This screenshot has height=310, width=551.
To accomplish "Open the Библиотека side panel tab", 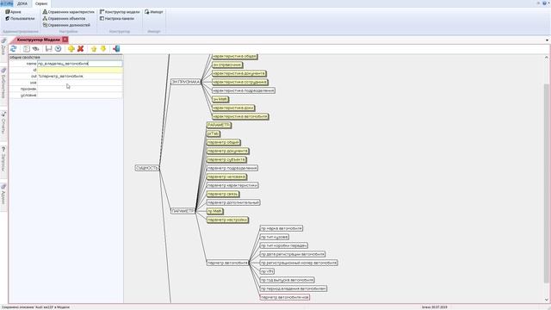I will (3, 84).
